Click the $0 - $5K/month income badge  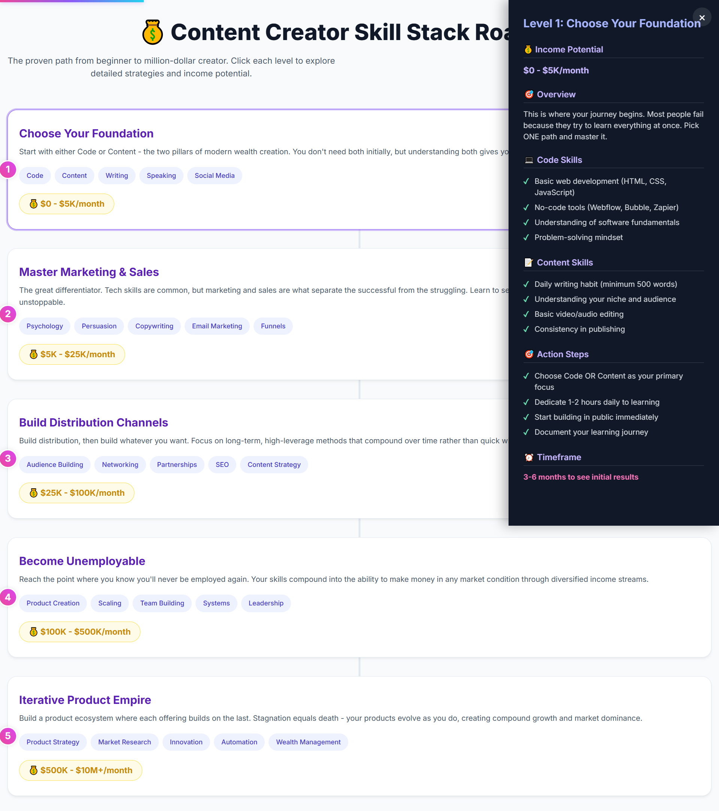point(66,204)
